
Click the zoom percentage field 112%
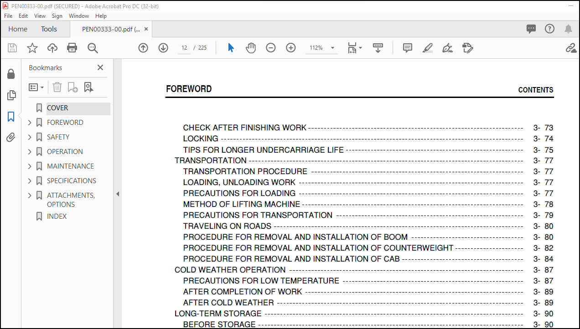[316, 48]
